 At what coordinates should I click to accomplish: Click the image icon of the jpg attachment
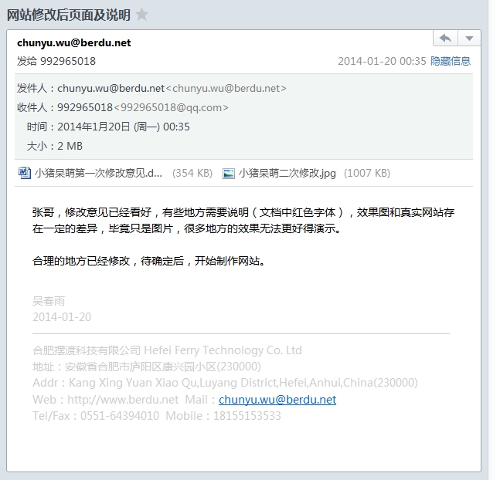[x=228, y=174]
